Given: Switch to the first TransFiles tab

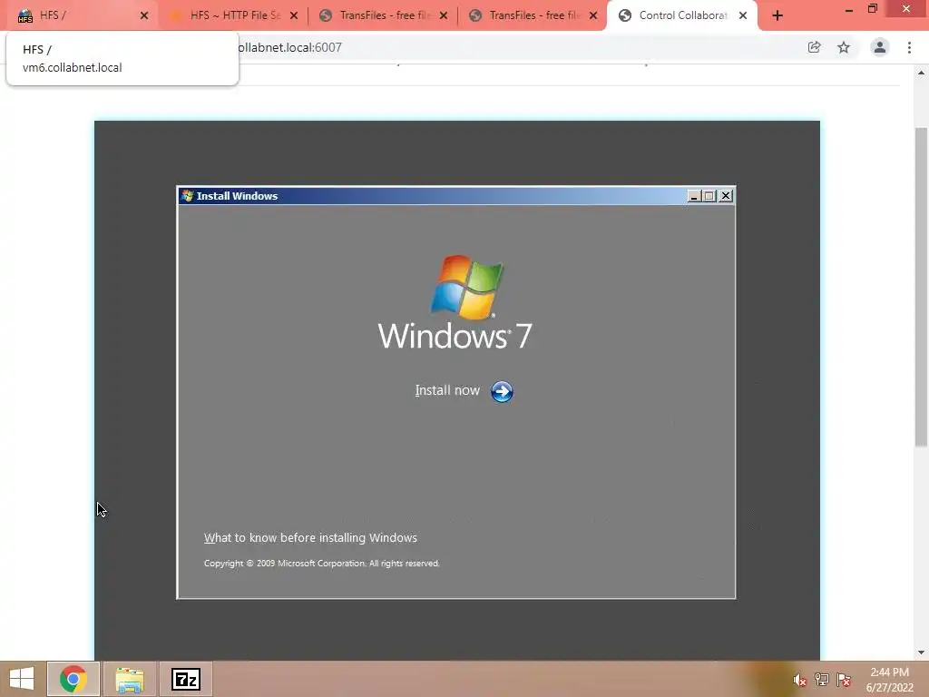Looking at the screenshot, I should pyautogui.click(x=385, y=15).
